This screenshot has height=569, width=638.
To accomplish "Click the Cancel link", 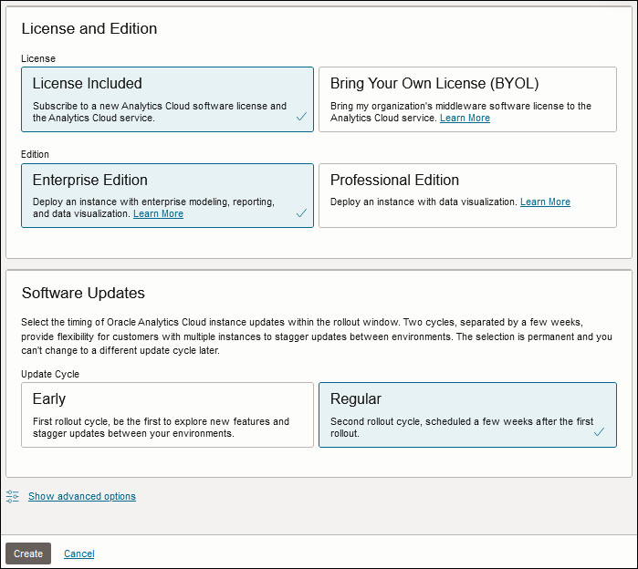I will click(78, 553).
